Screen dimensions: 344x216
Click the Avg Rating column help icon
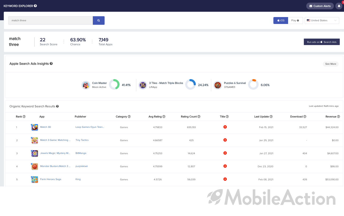pos(164,117)
